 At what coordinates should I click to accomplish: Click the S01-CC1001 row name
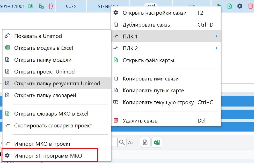[x=12, y=6]
